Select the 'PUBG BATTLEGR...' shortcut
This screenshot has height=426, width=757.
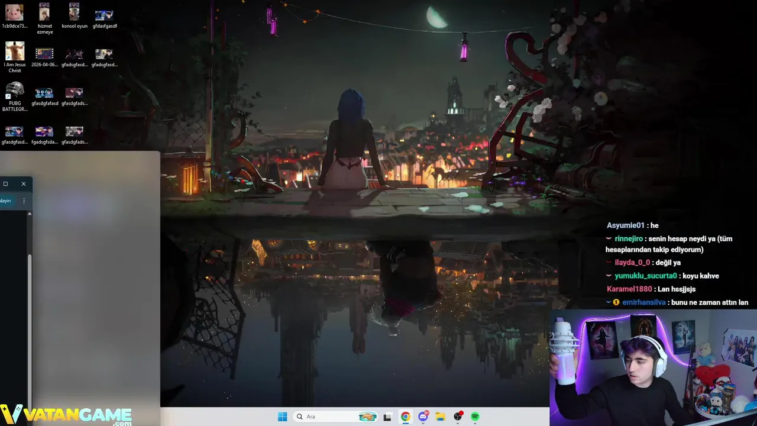point(14,96)
